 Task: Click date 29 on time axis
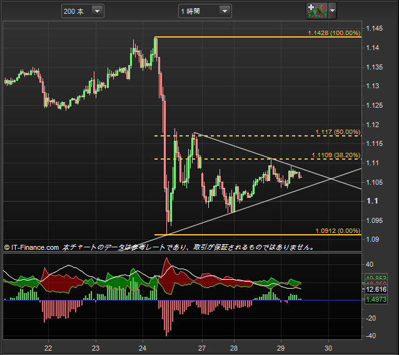click(281, 348)
